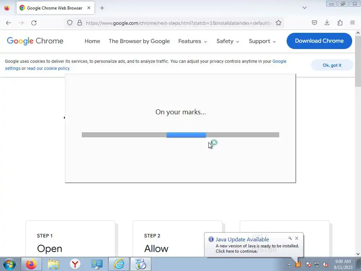Click the page scrollbar down arrow

point(358,254)
